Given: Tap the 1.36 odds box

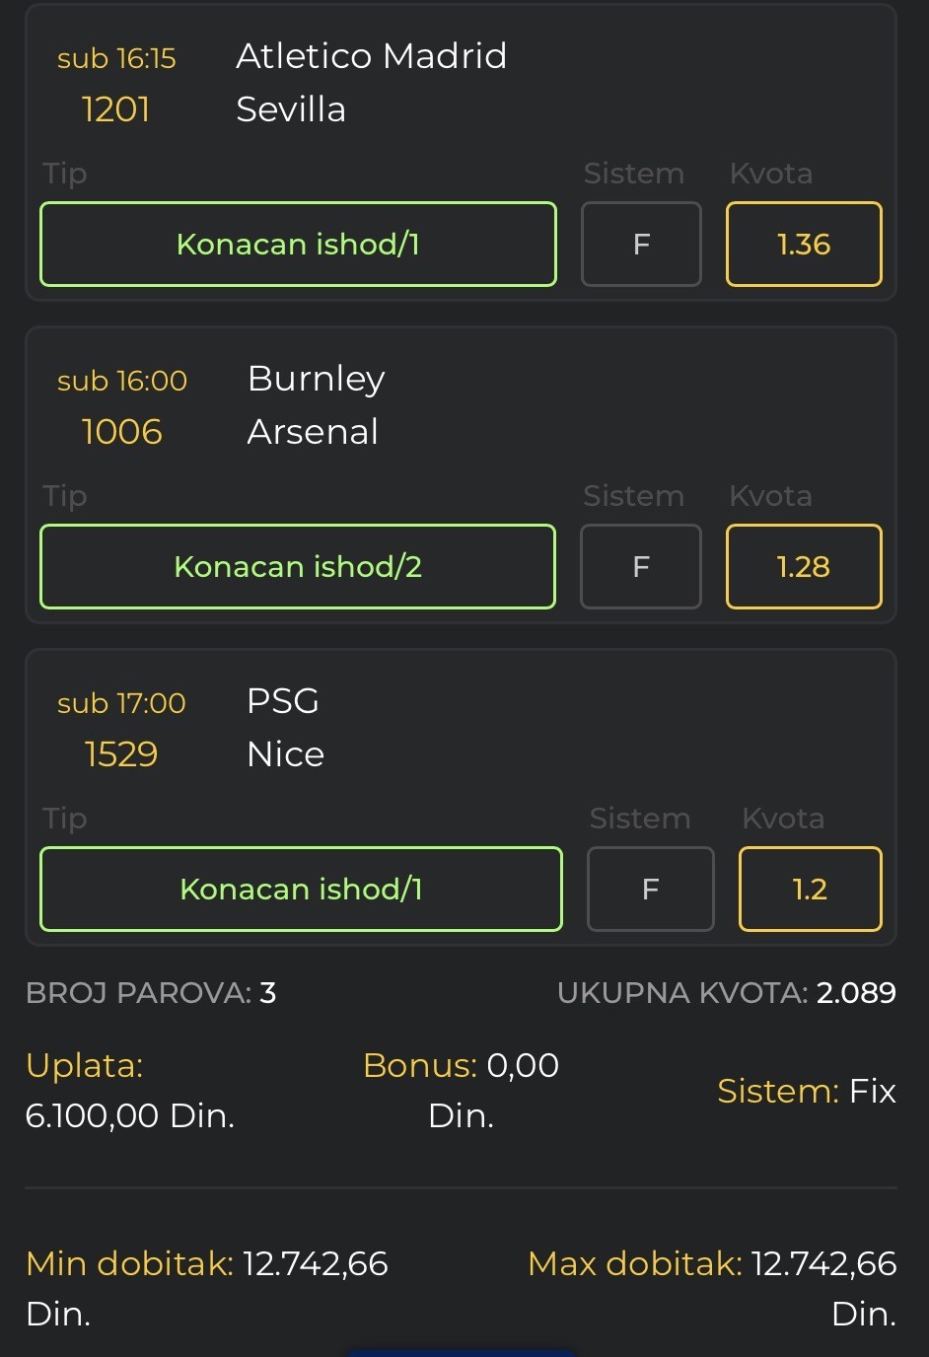Looking at the screenshot, I should click(804, 245).
